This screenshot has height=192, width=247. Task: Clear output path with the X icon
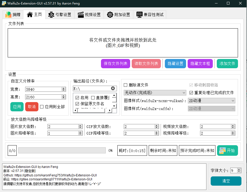click(113, 88)
